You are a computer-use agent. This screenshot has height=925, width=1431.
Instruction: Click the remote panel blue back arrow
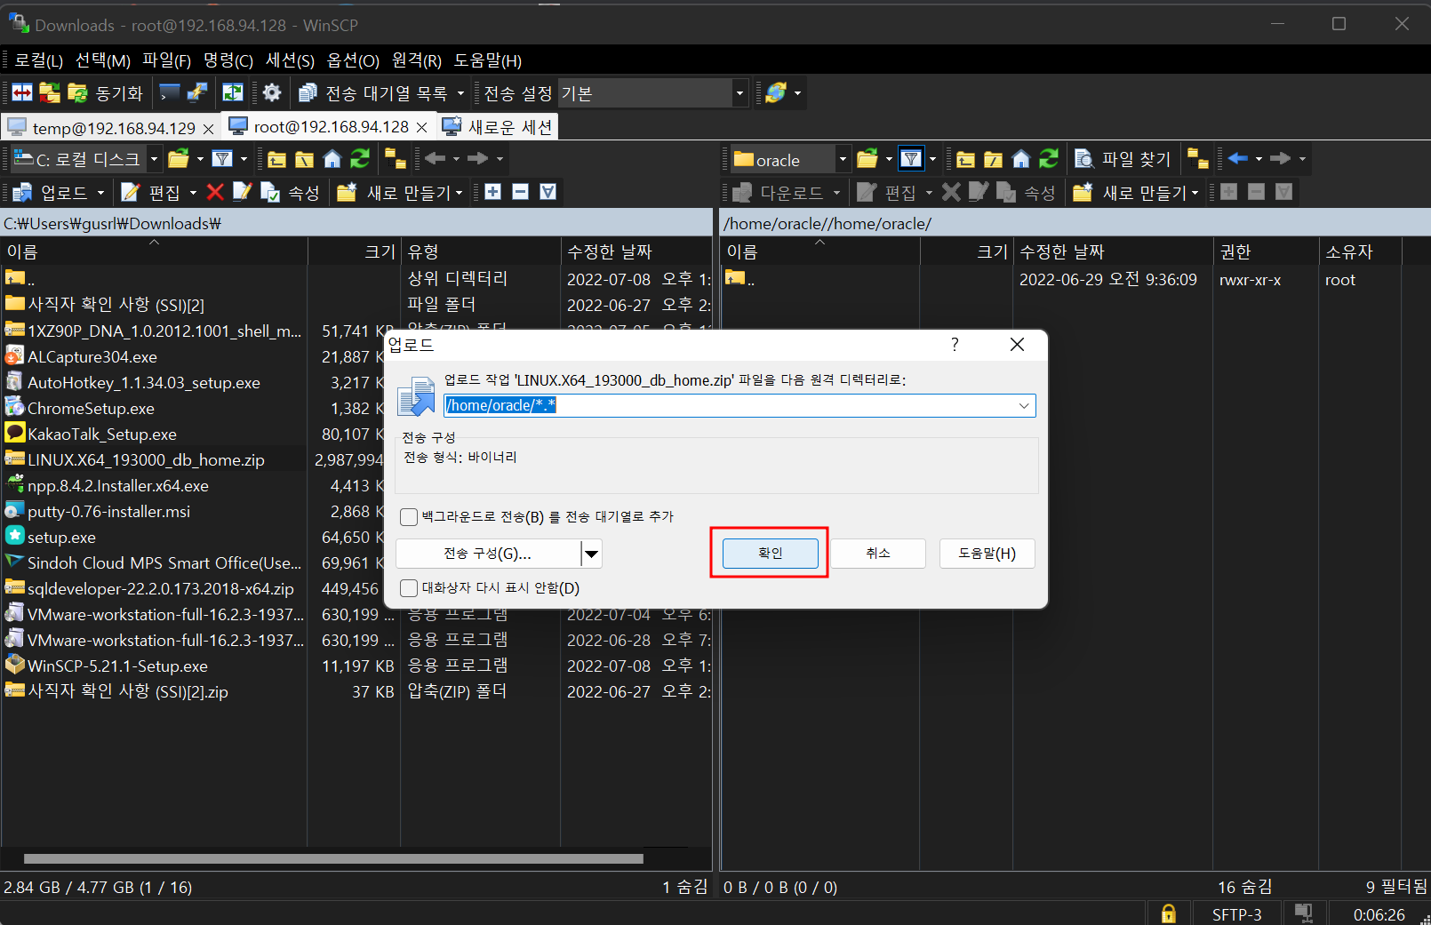[x=1238, y=159]
